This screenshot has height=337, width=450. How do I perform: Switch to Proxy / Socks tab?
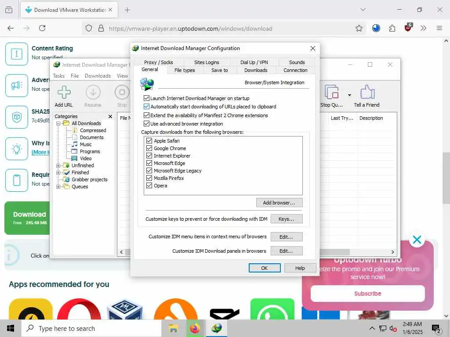(x=158, y=62)
